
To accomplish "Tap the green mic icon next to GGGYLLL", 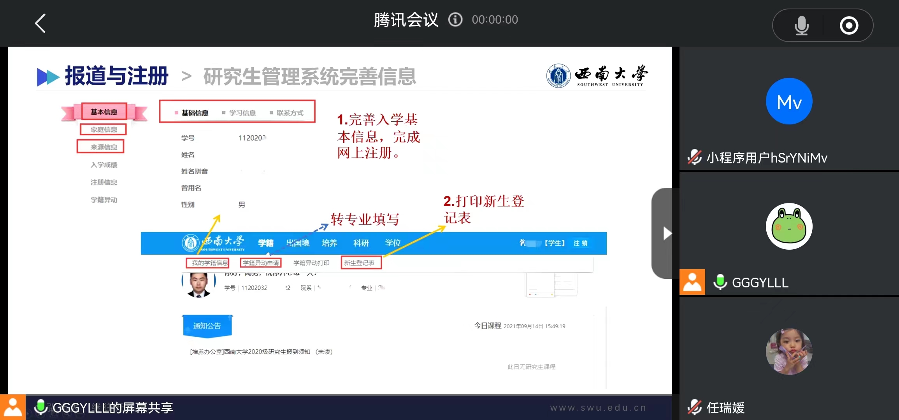I will (720, 282).
